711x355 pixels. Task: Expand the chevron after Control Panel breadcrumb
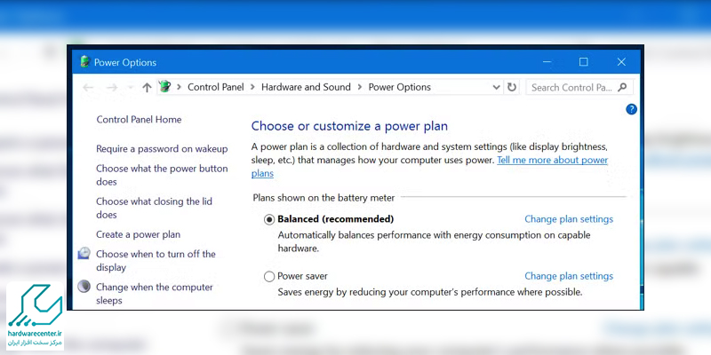(252, 87)
